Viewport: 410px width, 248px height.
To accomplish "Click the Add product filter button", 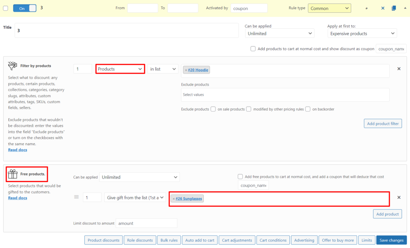I will click(x=383, y=124).
